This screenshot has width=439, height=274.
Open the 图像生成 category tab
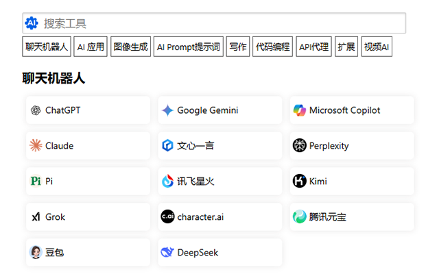[x=130, y=47]
